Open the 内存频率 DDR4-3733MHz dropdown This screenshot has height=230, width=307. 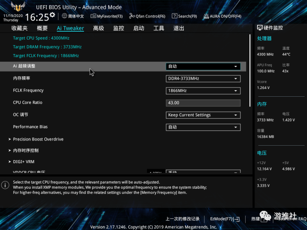coord(203,79)
